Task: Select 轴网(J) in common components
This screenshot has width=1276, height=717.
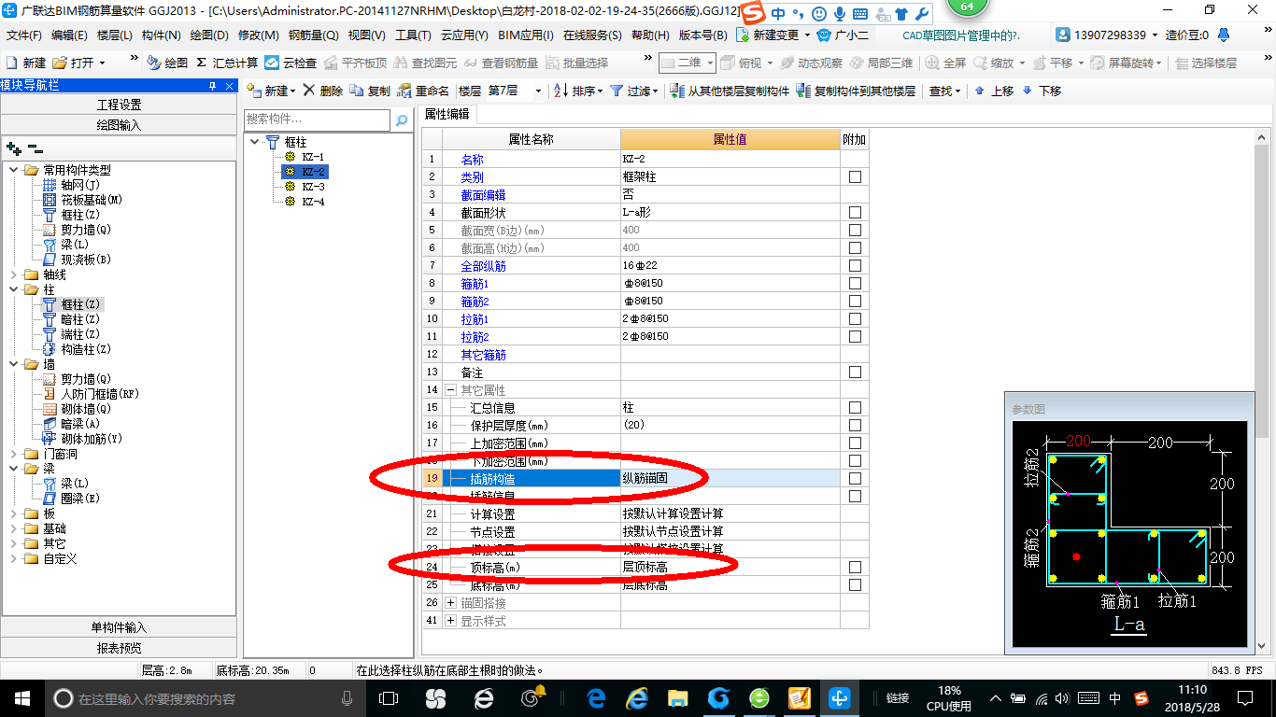Action: point(71,185)
